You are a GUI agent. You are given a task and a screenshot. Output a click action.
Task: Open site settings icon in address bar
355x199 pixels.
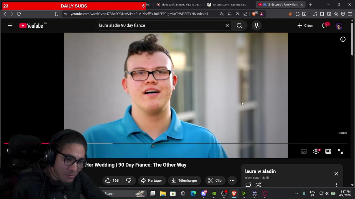click(x=65, y=14)
